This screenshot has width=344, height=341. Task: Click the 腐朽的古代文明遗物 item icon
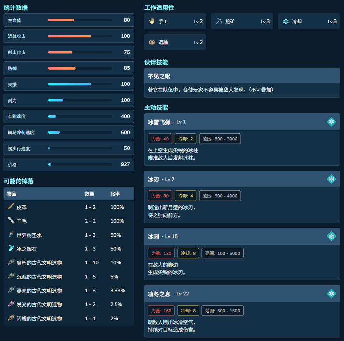[x=11, y=262]
